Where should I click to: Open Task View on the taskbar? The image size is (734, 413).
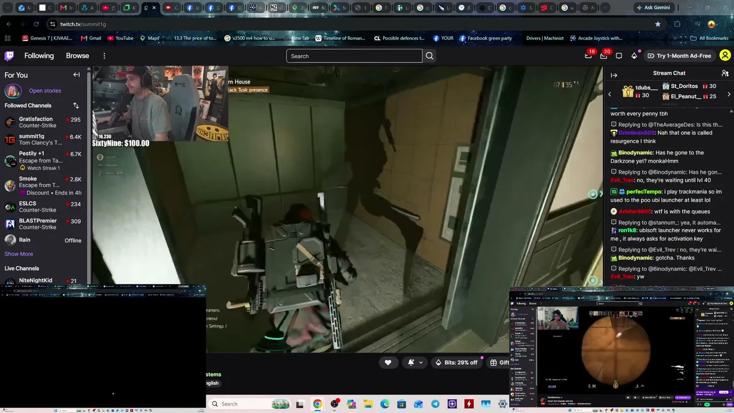pyautogui.click(x=299, y=404)
